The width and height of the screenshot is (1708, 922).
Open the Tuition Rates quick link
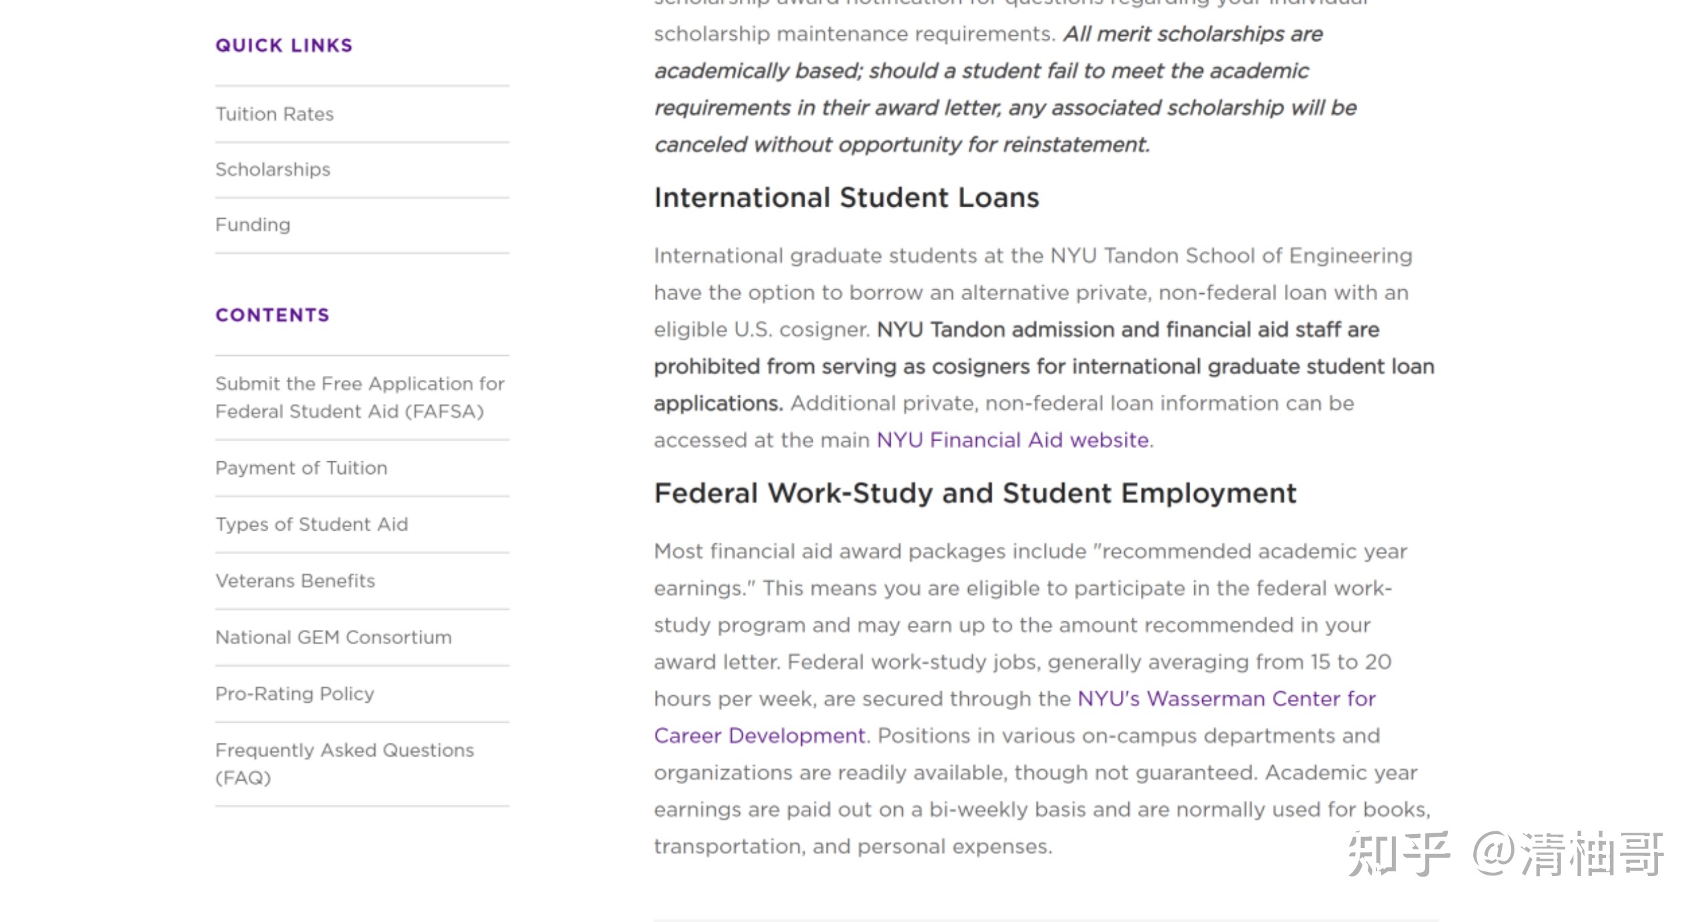pos(274,114)
